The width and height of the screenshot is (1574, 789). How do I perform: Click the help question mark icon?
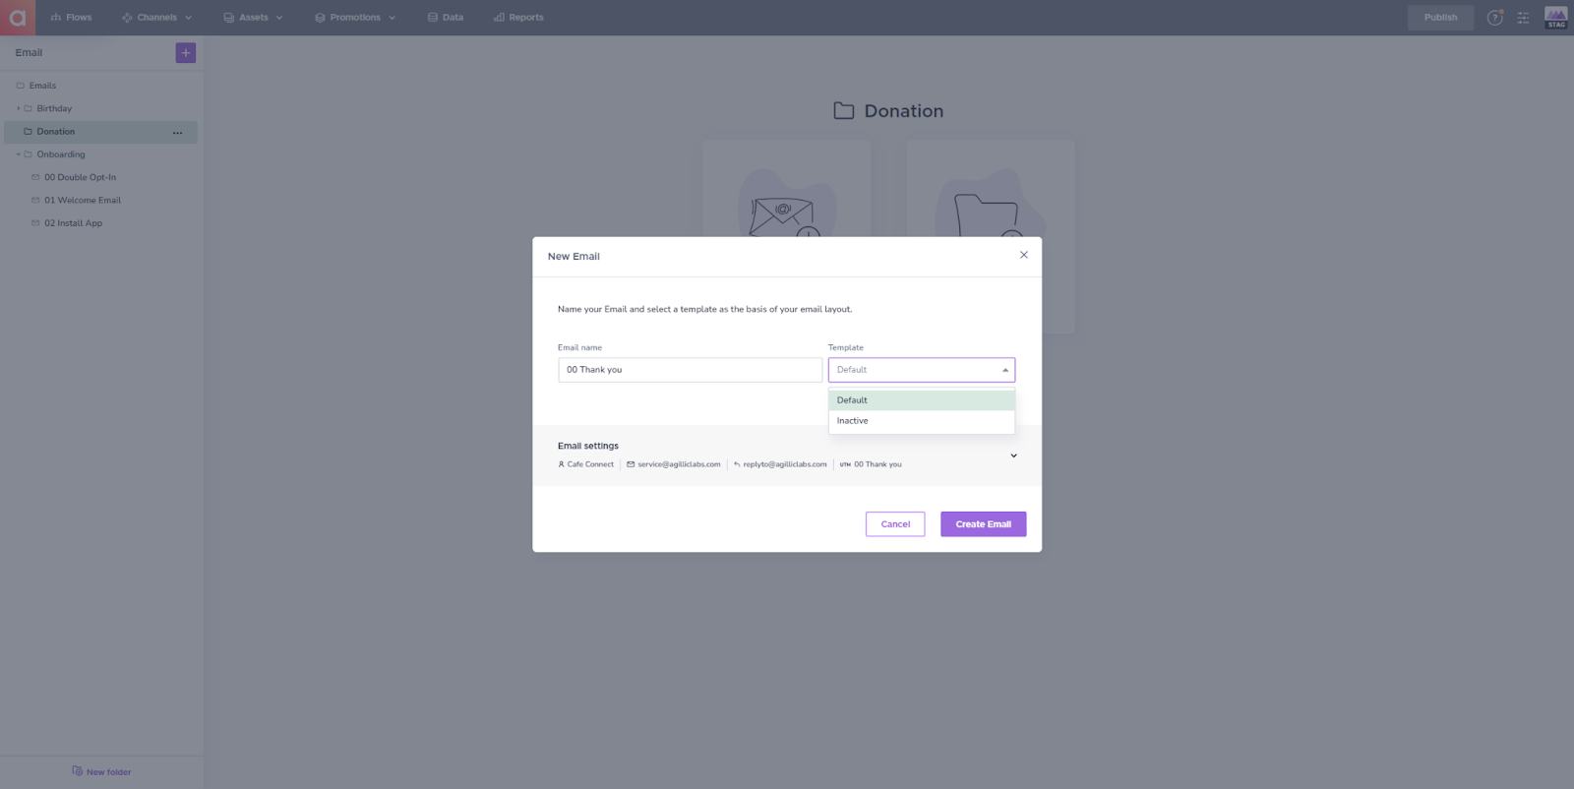click(x=1494, y=18)
